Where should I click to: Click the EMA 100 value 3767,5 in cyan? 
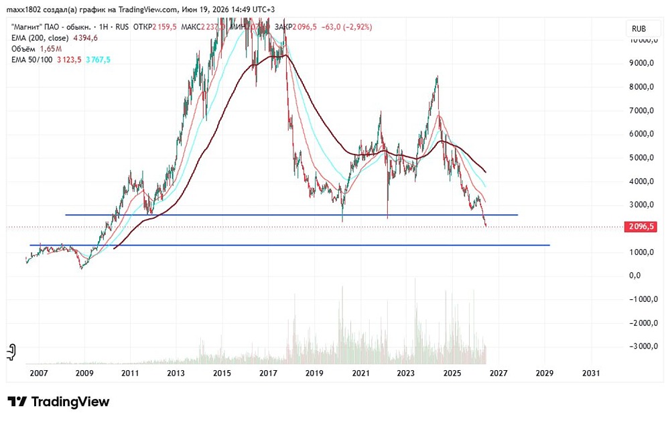coord(98,60)
